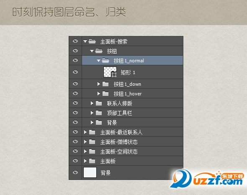Viewport: 247px width, 195px height.
Task: Click folder icon of 顶部工具栏
Action: [x=99, y=113]
